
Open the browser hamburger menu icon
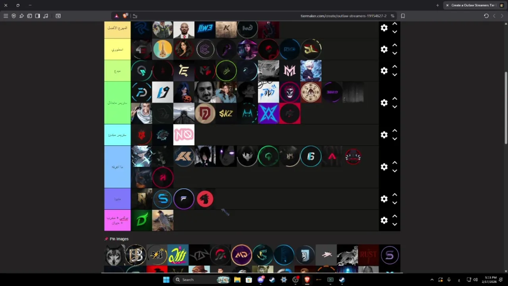[x=6, y=16]
